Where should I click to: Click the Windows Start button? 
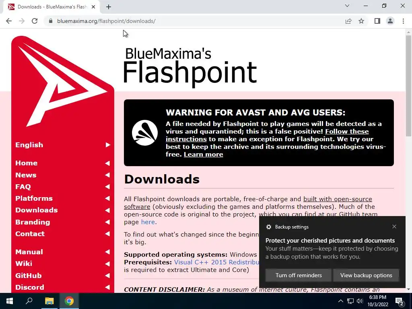tap(10, 301)
